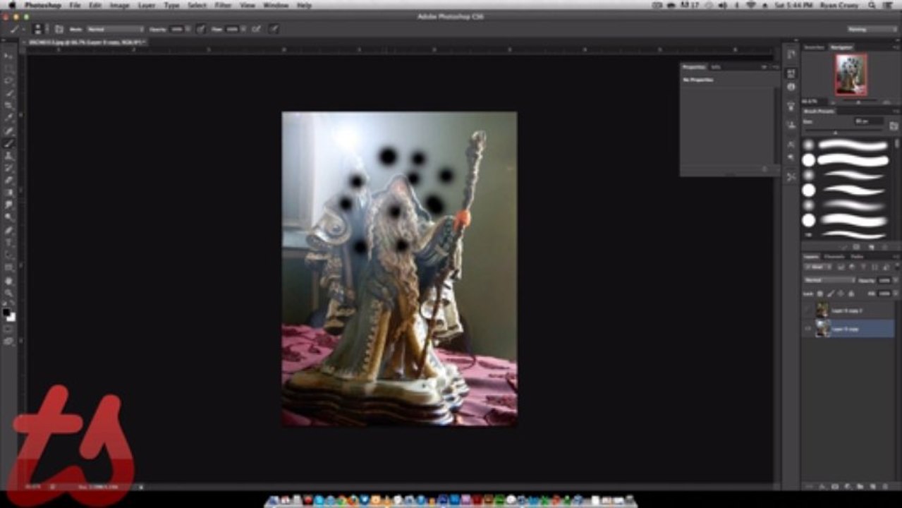Open the Painting workspace switcher dropdown
Screen dimensions: 902x508
pos(872,29)
